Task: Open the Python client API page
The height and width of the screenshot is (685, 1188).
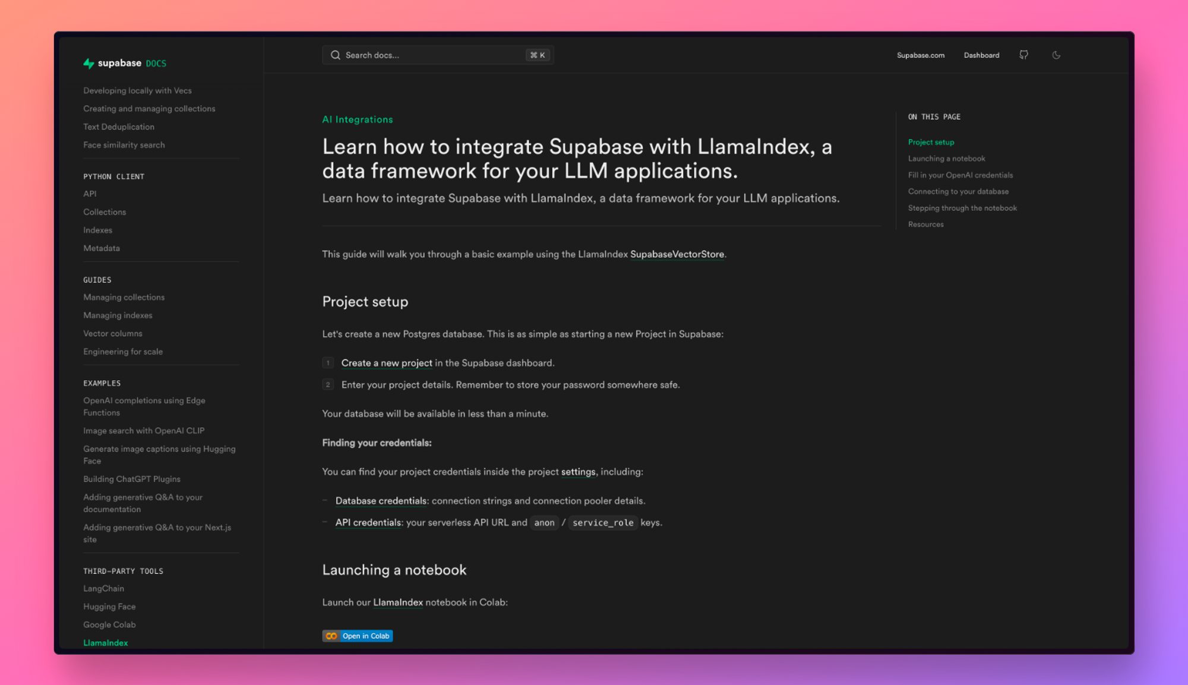Action: [x=90, y=194]
